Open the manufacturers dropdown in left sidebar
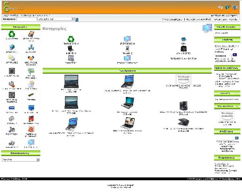This screenshot has height=194, width=242. tap(21, 160)
